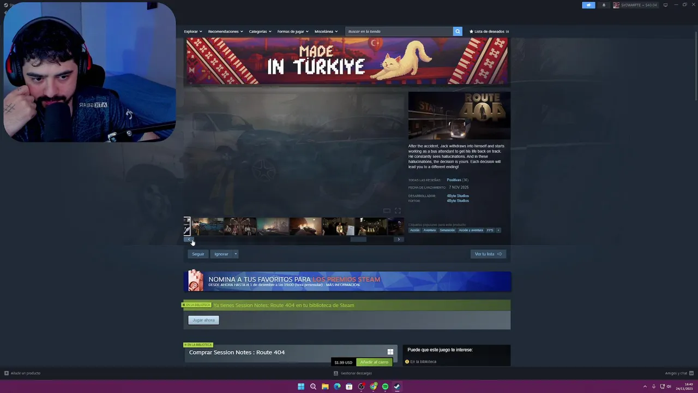
Task: Select the Acción tag
Action: [x=415, y=230]
